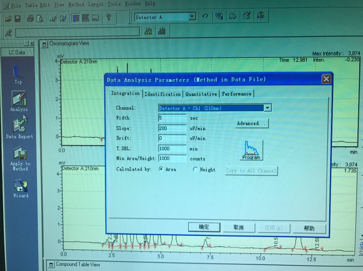Switch to the Performance tab
Viewport: 363px width, 271px height.
click(237, 94)
